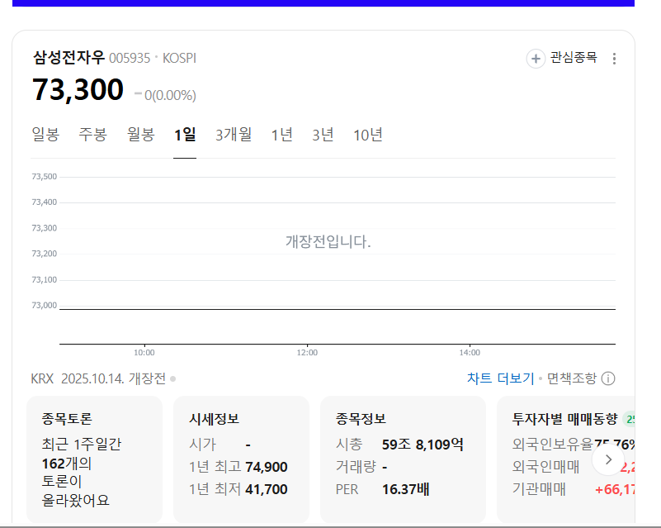Open the 시세정보 price info card
This screenshot has width=661, height=528.
tap(241, 459)
